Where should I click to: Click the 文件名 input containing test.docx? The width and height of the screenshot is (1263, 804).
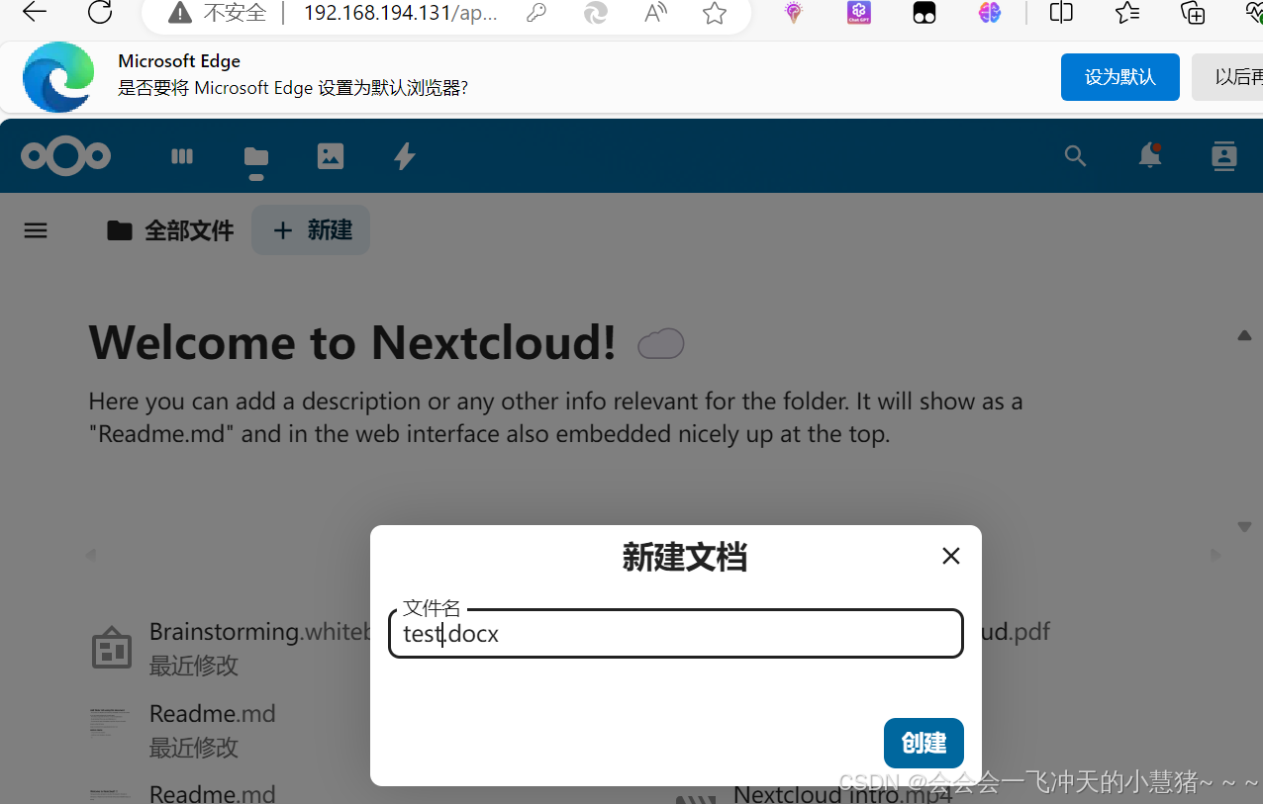point(676,633)
